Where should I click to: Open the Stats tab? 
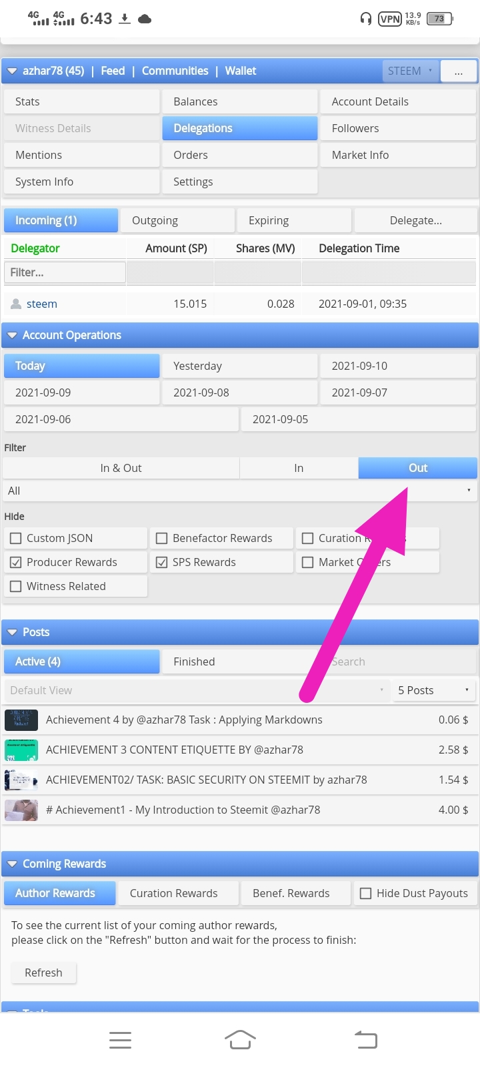click(x=81, y=101)
